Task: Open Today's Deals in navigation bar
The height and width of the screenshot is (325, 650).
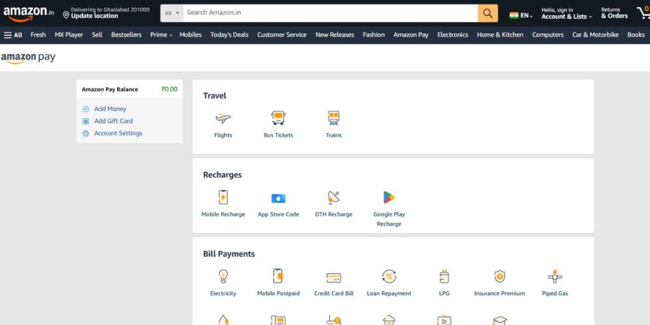Action: pos(229,35)
